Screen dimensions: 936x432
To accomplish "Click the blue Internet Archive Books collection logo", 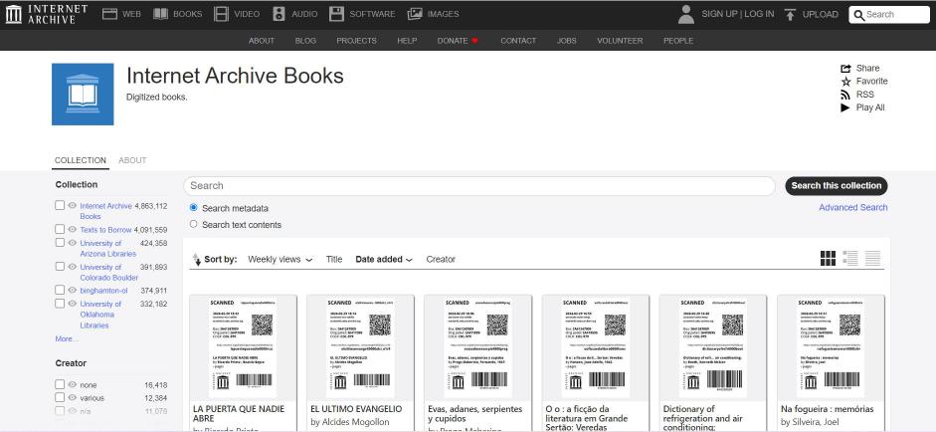I will [x=83, y=95].
